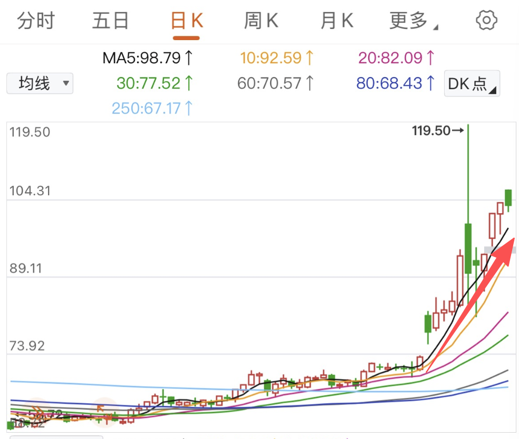This screenshot has height=439, width=519.
Task: Select the latest green candlestick at far right
Action: click(x=508, y=198)
